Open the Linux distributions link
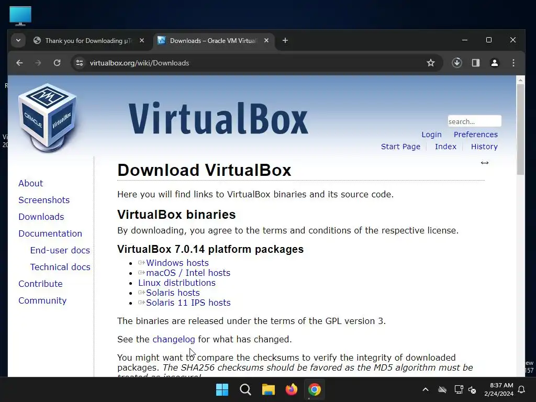 (x=177, y=283)
